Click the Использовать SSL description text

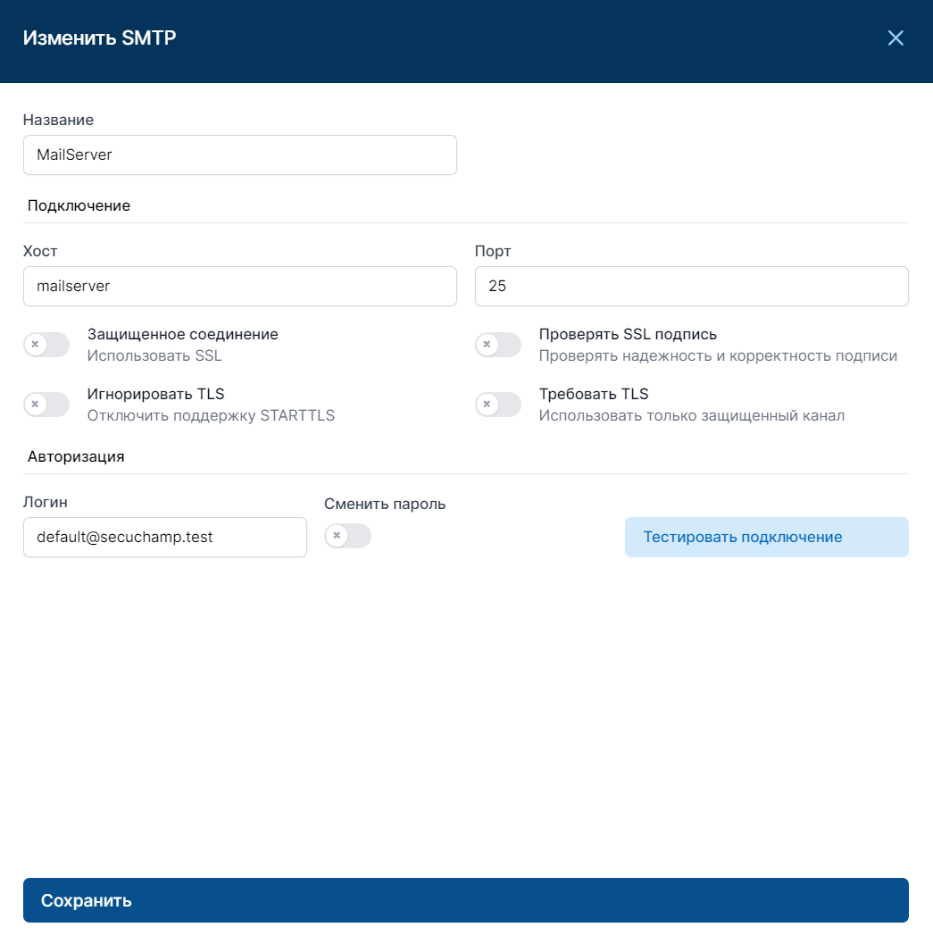click(x=154, y=355)
